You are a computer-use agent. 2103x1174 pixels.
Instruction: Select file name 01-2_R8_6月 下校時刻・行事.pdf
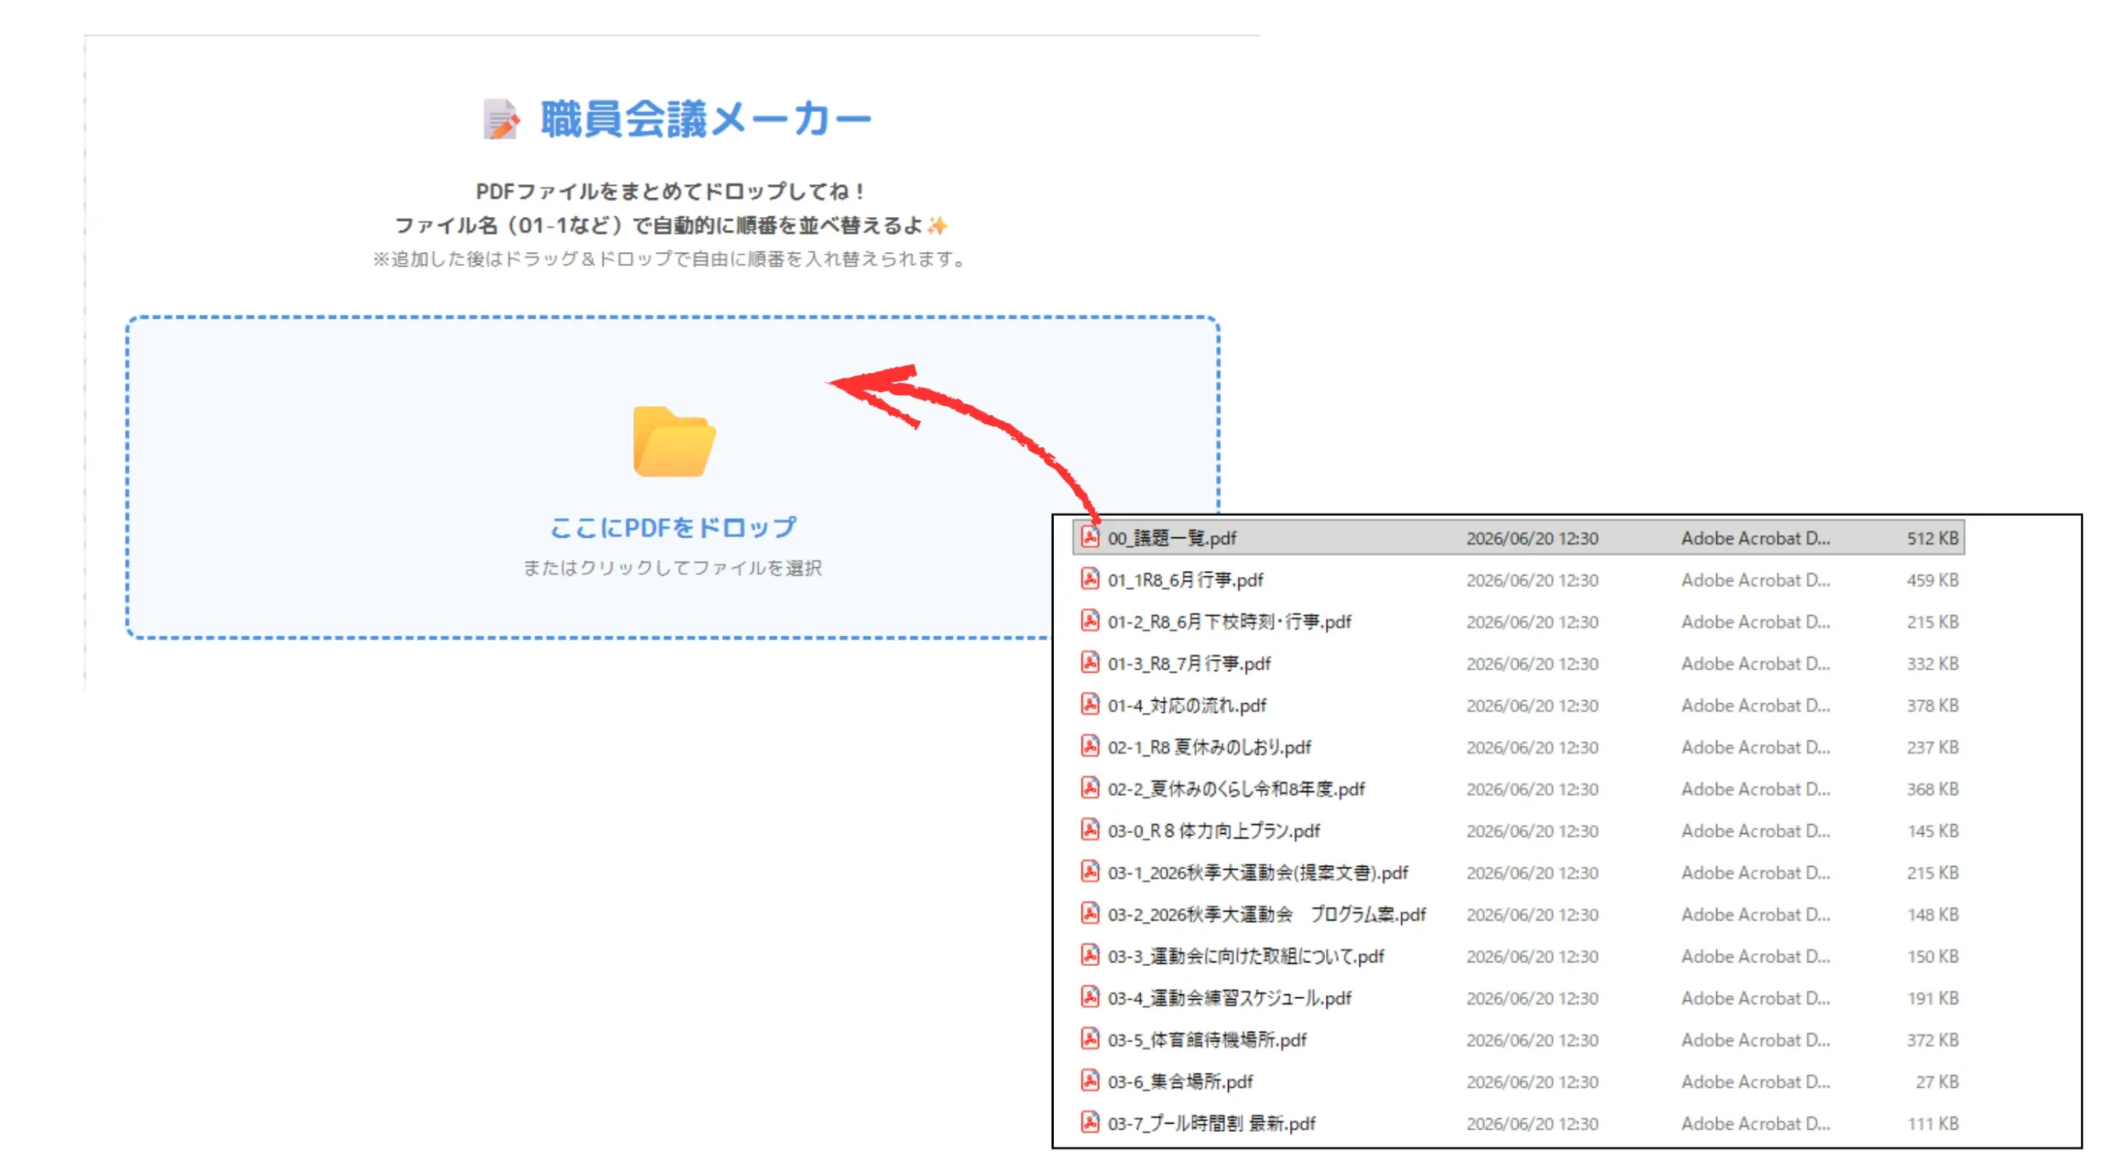tap(1229, 623)
